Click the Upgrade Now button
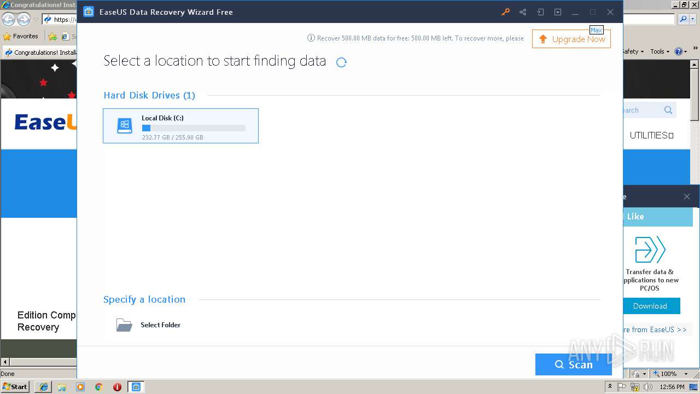This screenshot has height=394, width=700. pyautogui.click(x=571, y=39)
